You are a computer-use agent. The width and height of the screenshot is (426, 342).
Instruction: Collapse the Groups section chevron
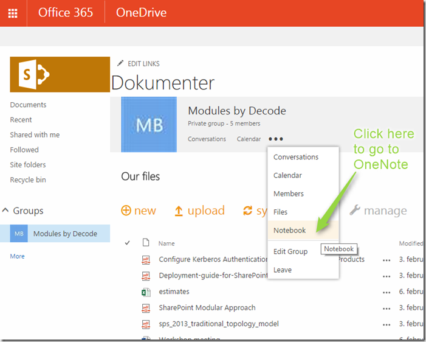click(x=5, y=210)
